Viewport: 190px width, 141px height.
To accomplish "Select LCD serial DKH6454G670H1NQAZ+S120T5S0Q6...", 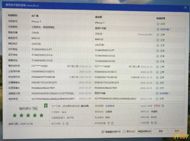I will 53,93.
